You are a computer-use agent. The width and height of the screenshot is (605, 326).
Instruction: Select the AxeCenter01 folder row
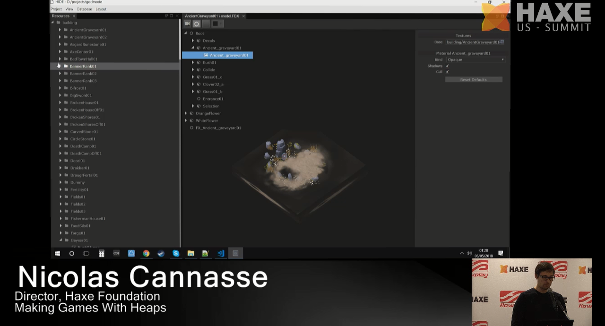pos(81,52)
